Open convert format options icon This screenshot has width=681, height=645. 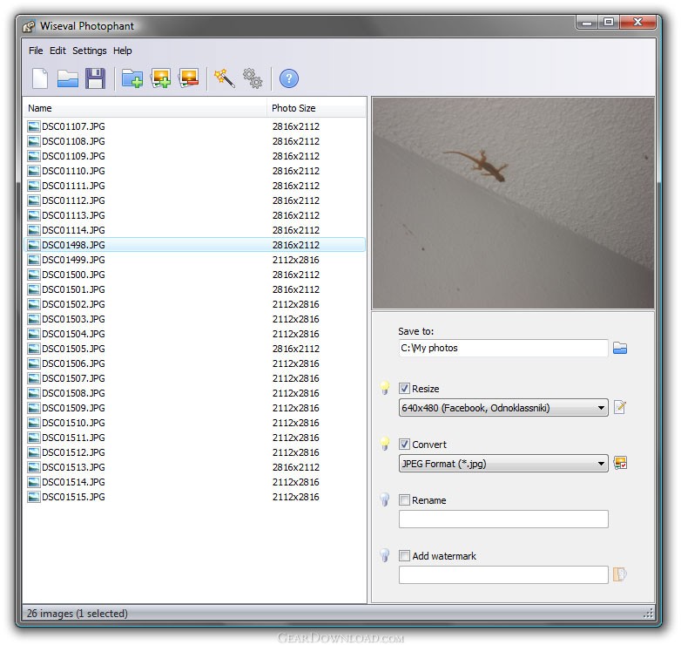[x=620, y=464]
